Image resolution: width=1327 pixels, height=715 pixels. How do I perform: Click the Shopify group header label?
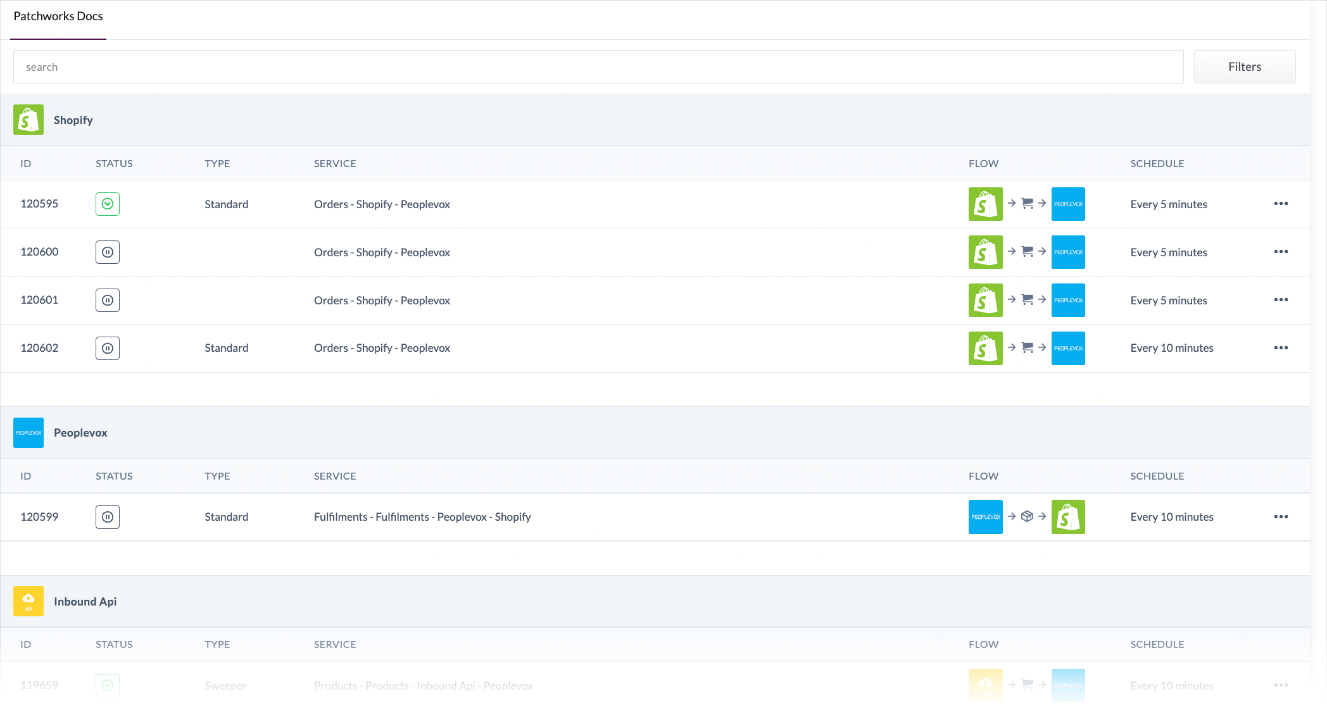coord(73,120)
